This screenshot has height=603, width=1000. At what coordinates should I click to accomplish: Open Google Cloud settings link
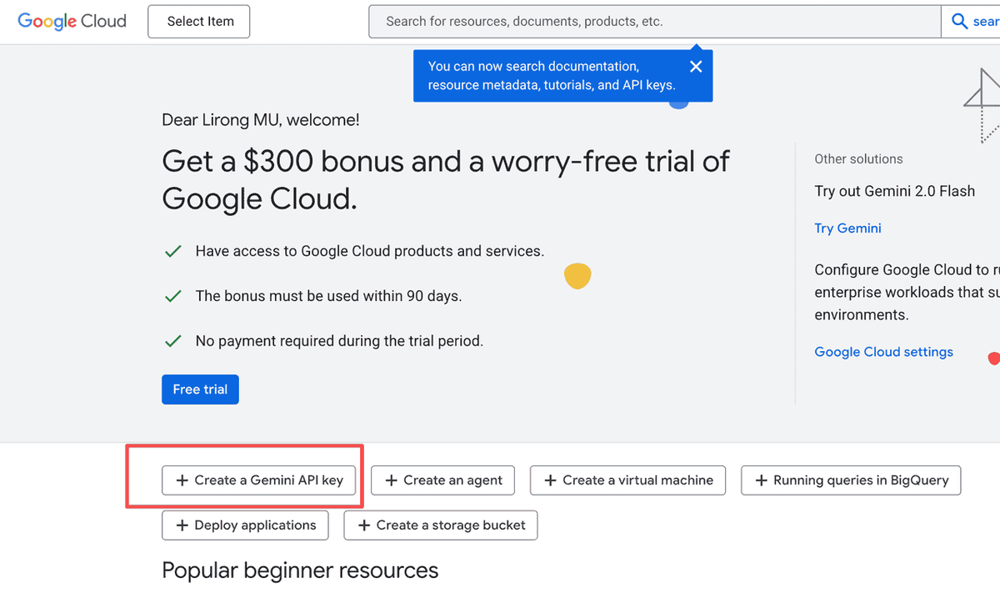(x=883, y=352)
